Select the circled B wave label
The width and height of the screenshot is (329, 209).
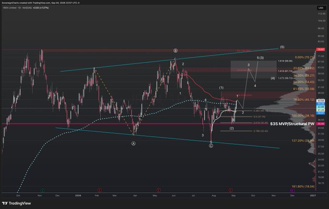tap(176, 51)
